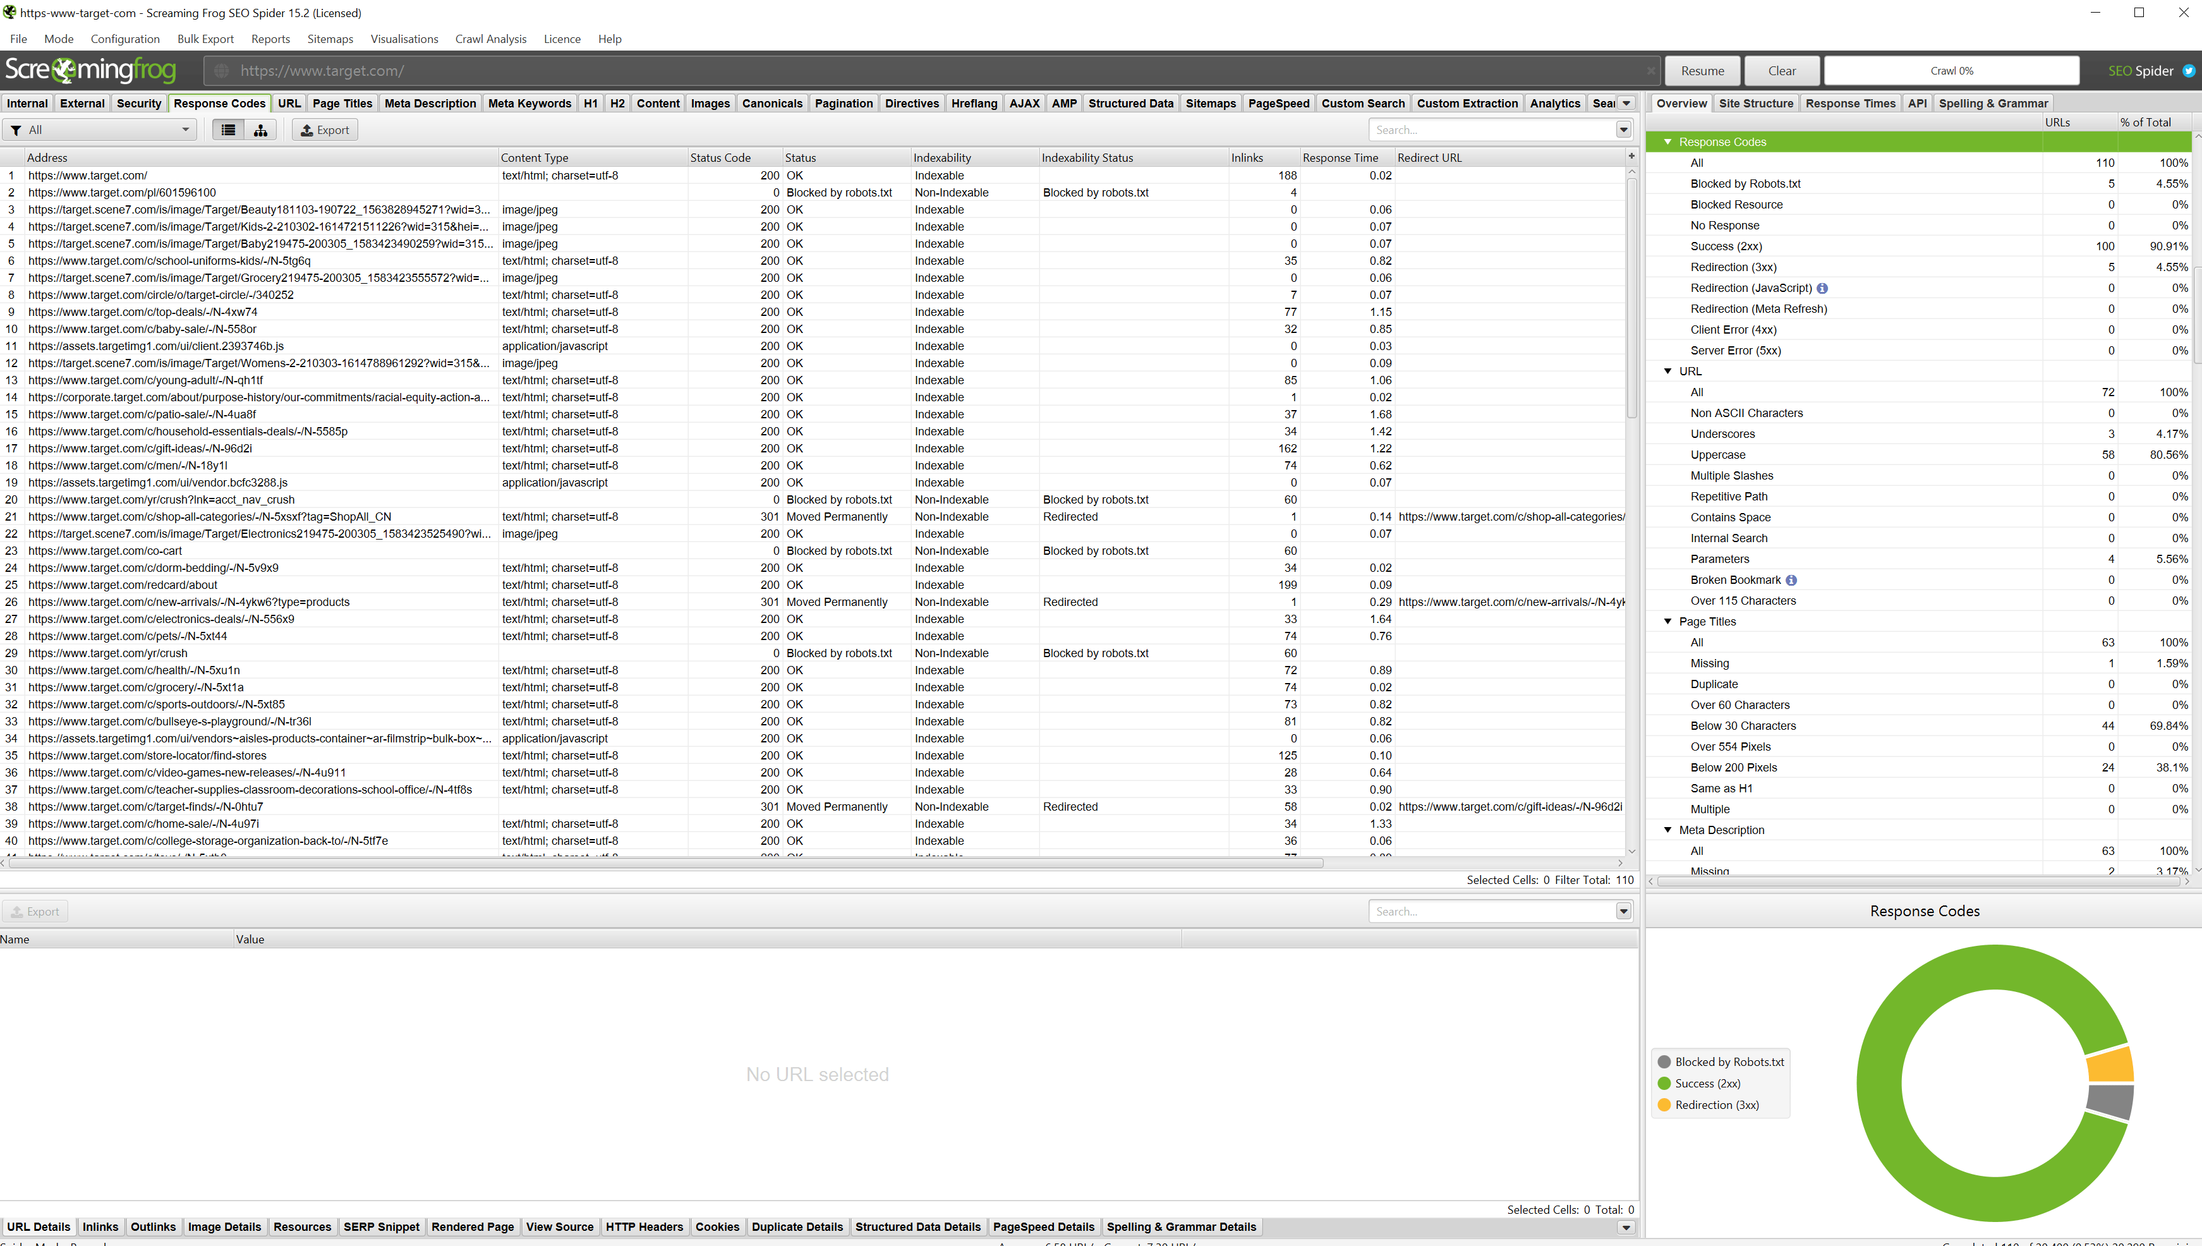Click the lower pane search field
This screenshot has width=2202, height=1246.
(1492, 911)
